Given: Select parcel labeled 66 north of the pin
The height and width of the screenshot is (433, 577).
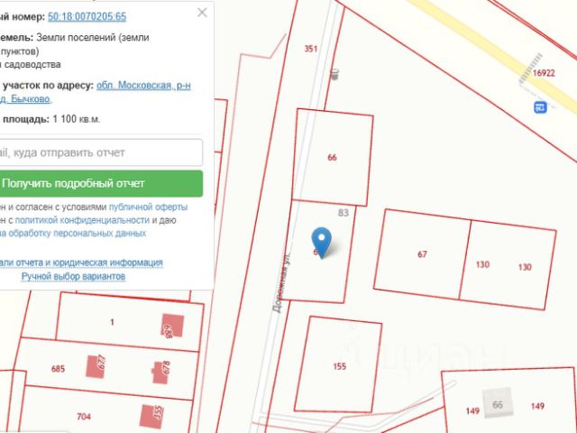Looking at the screenshot, I should click(332, 157).
